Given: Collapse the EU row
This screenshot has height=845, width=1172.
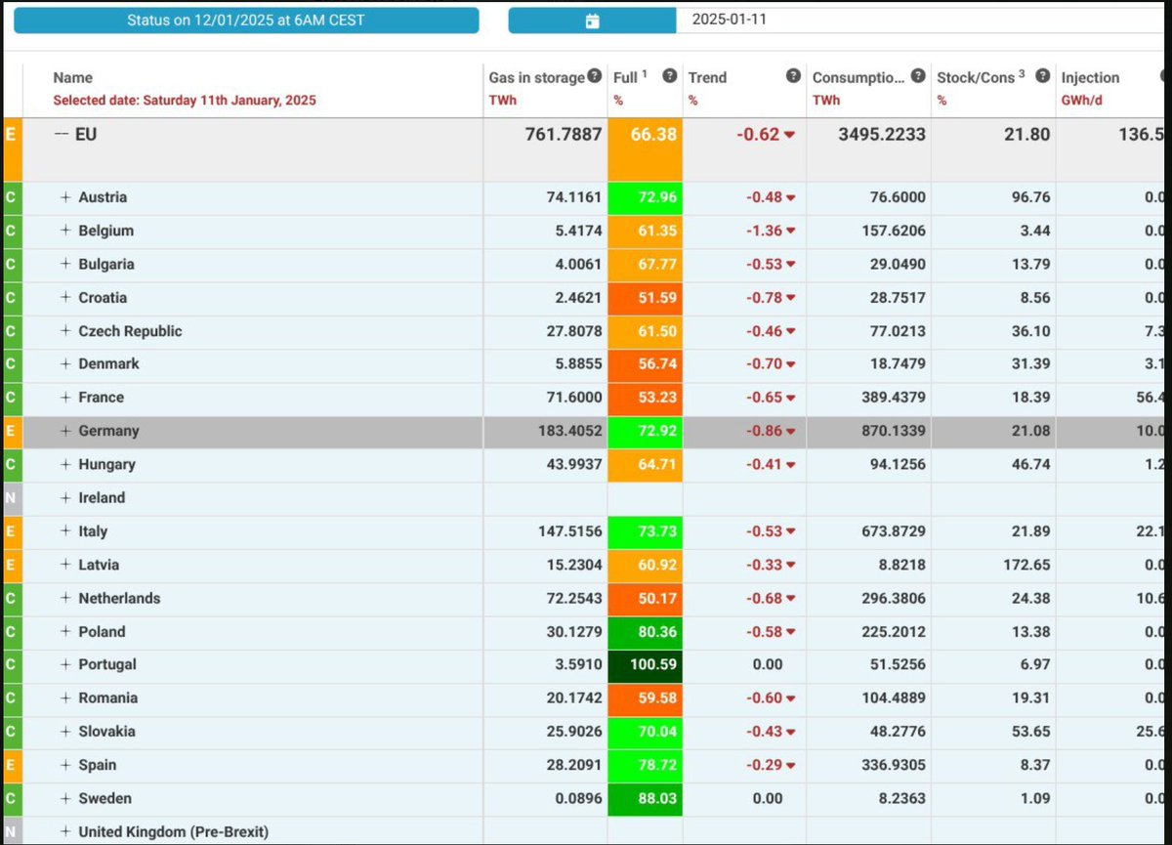Looking at the screenshot, I should pyautogui.click(x=62, y=134).
